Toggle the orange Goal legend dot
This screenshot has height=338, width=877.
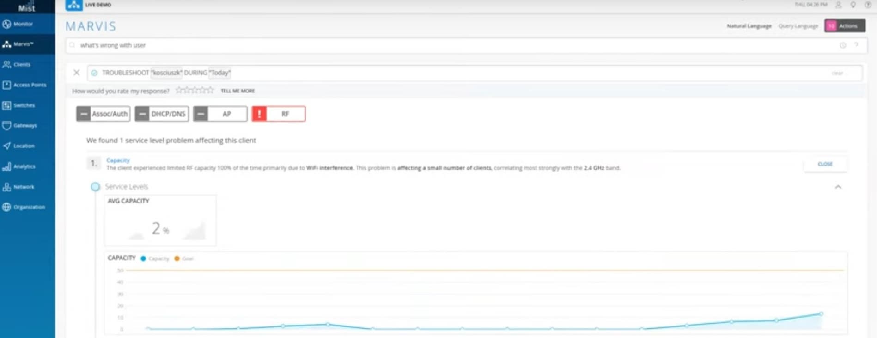click(177, 258)
